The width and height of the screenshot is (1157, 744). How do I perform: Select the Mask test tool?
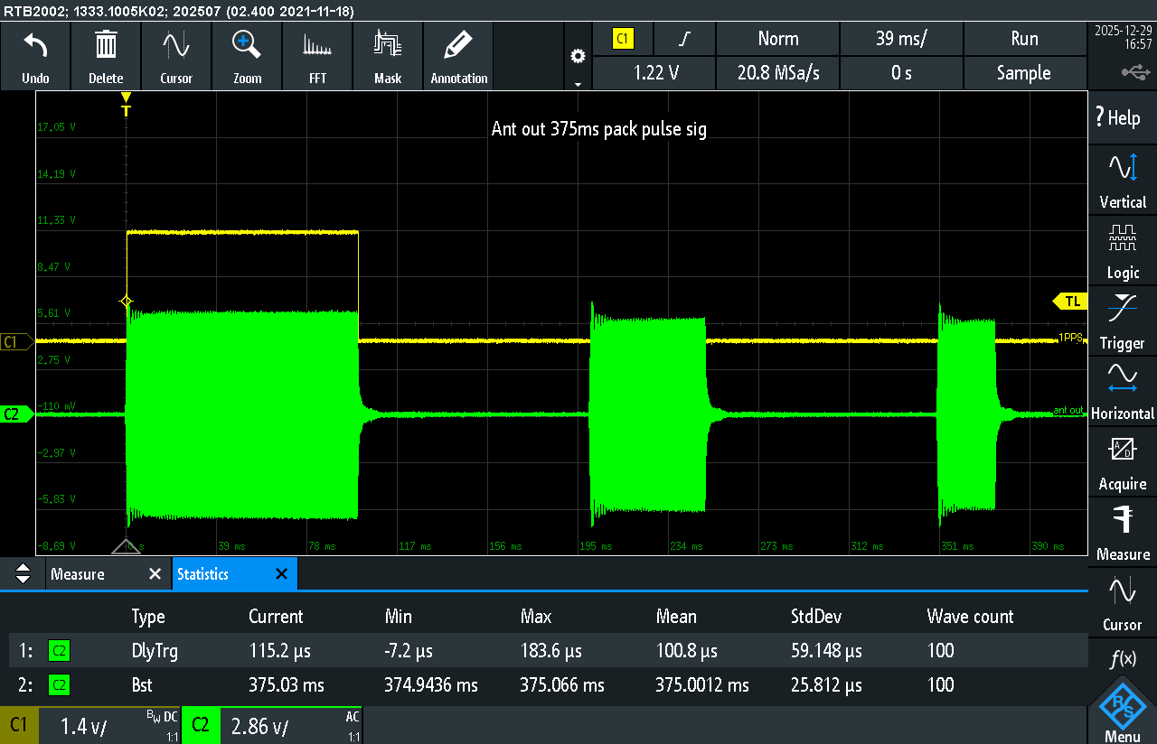tap(388, 45)
